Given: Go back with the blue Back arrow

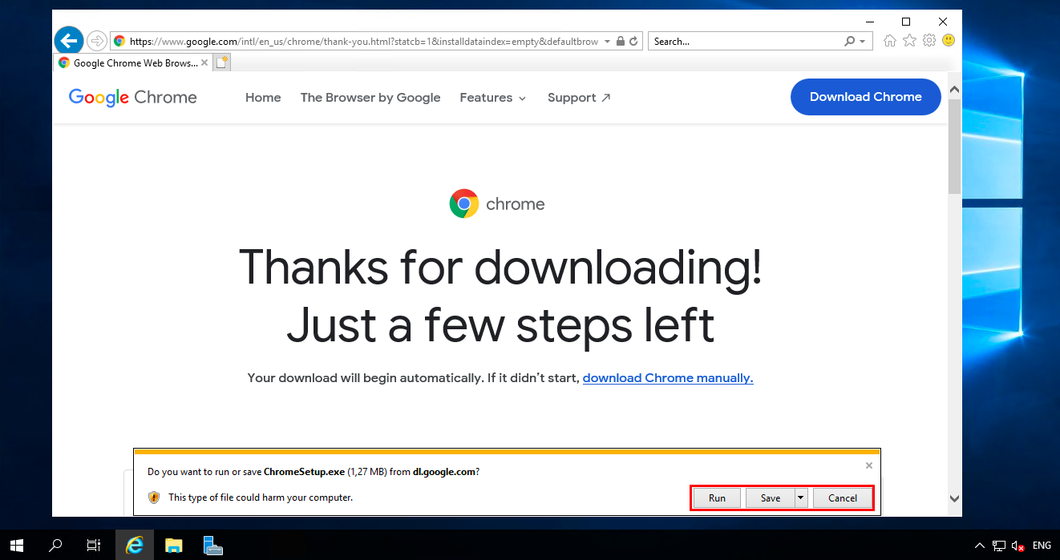Looking at the screenshot, I should click(69, 40).
